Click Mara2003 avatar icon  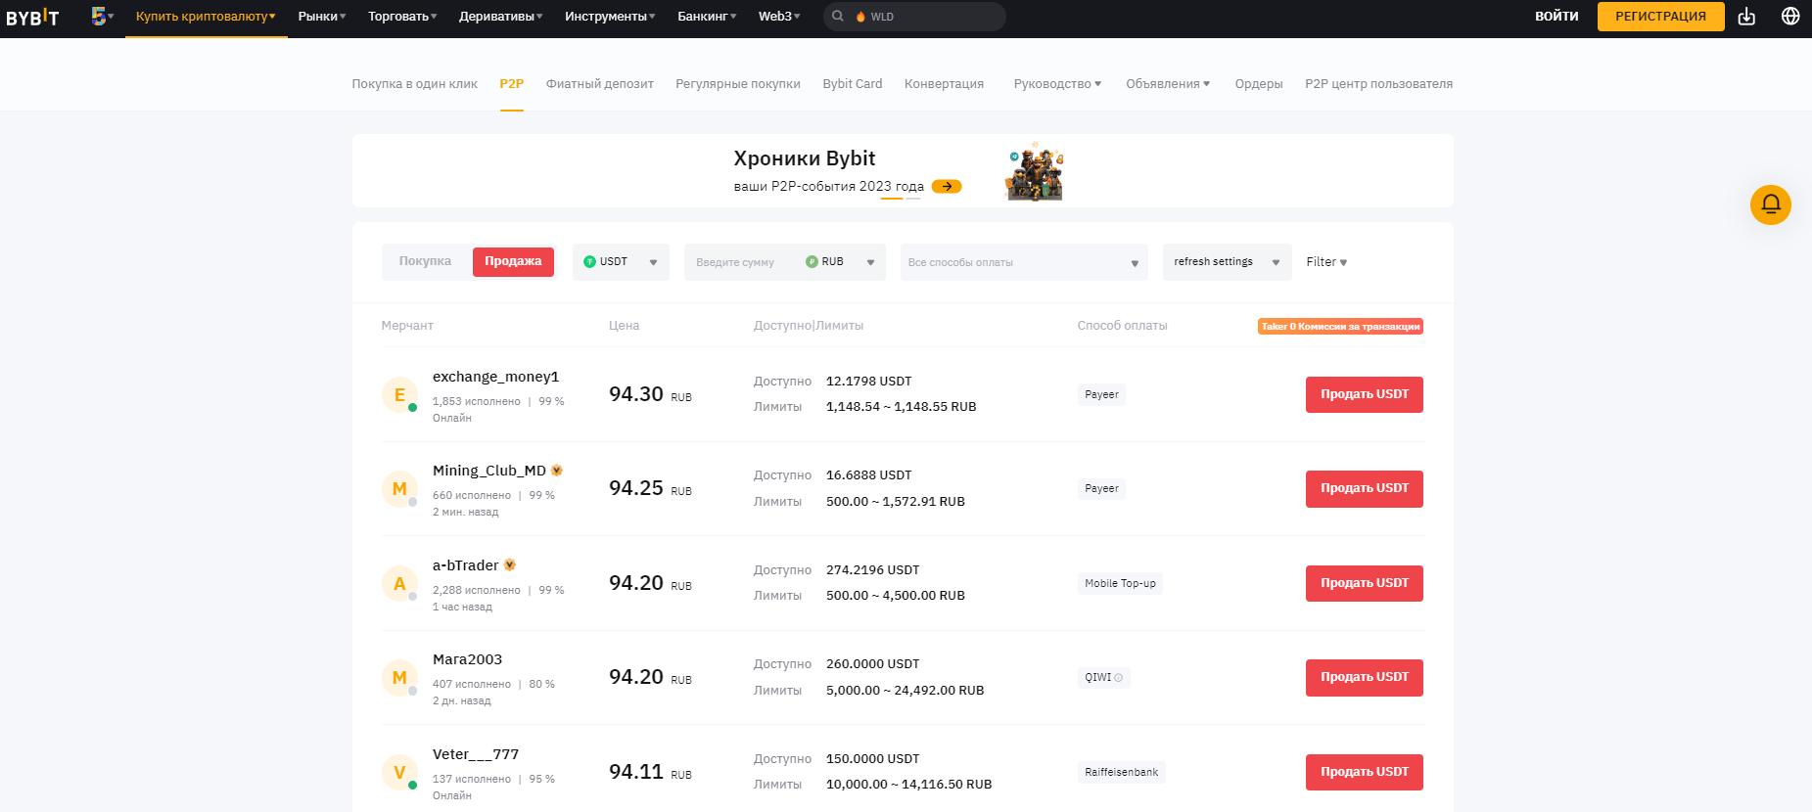coord(399,677)
